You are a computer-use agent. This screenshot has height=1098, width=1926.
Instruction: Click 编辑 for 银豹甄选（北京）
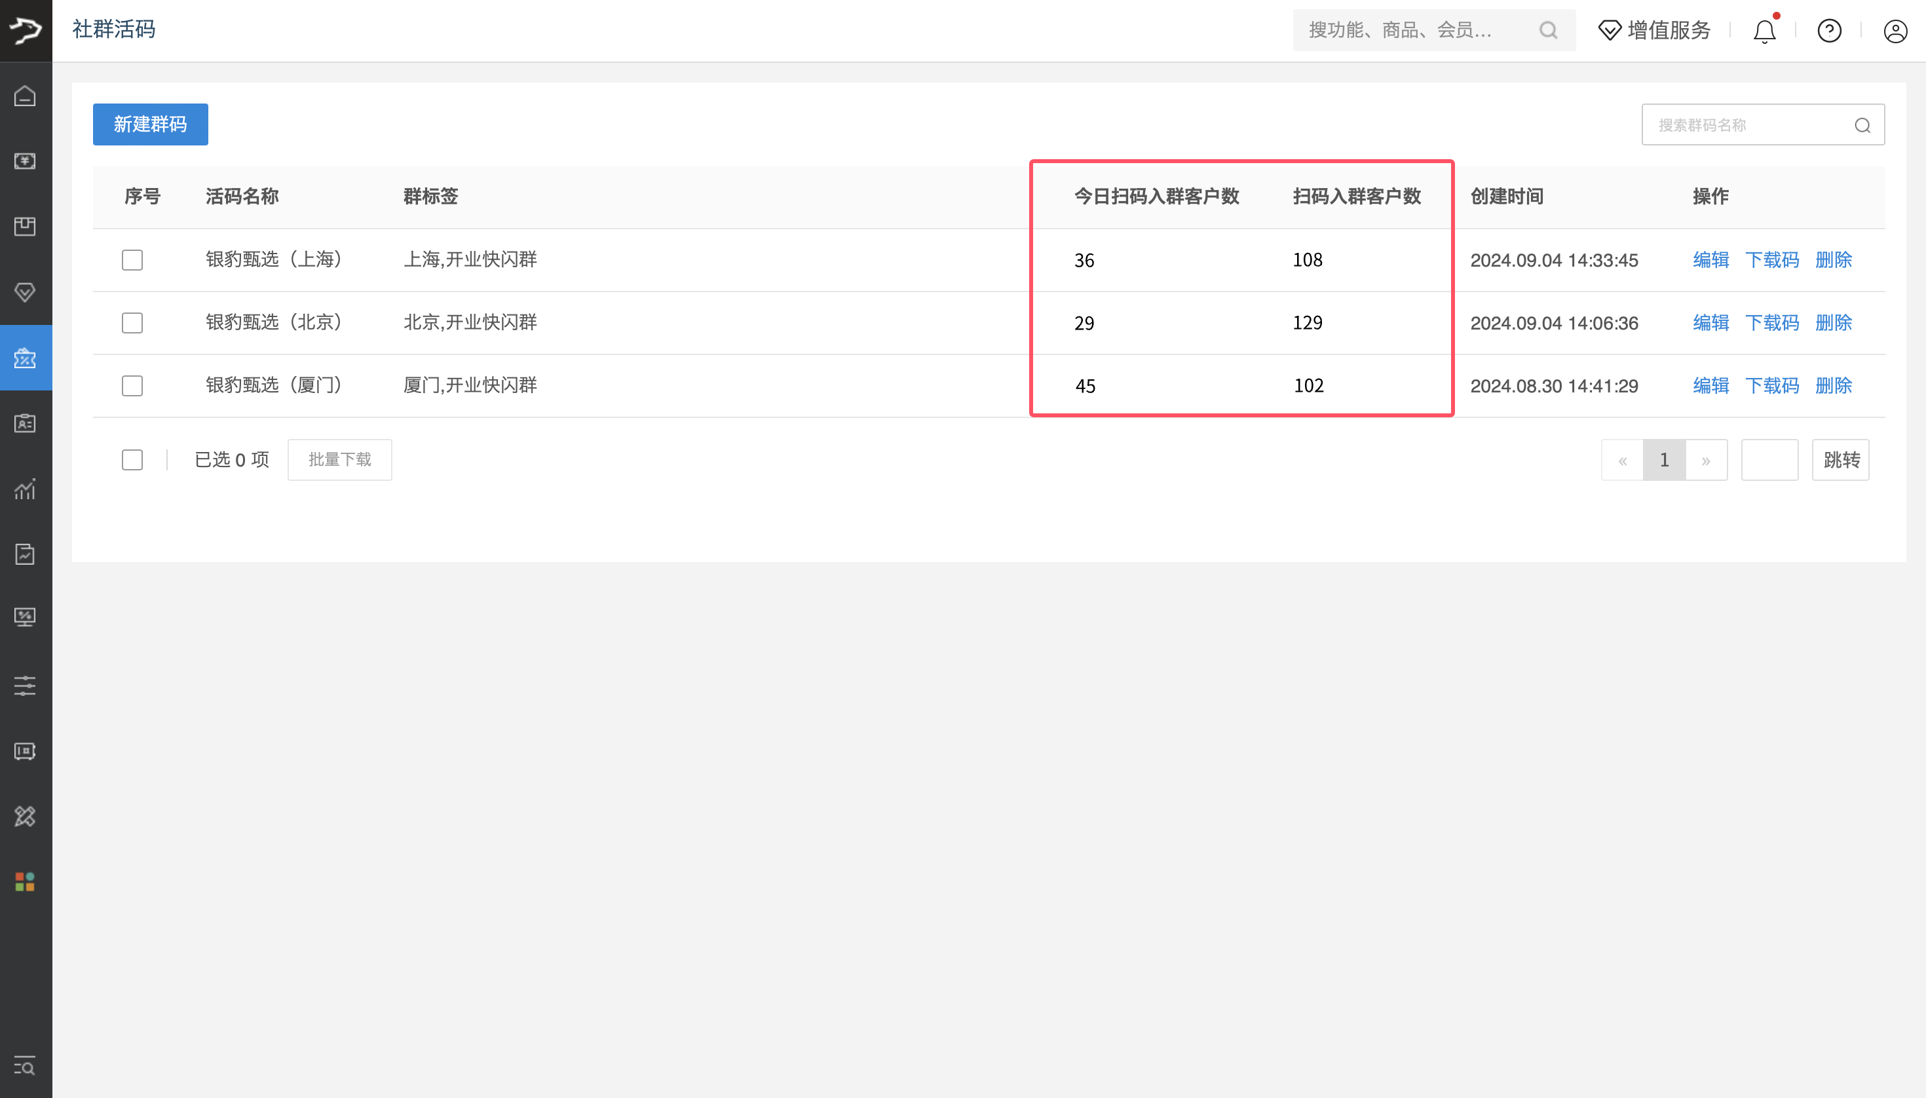click(1710, 323)
